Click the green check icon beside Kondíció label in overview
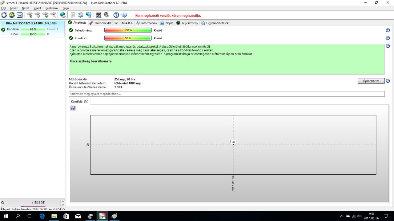This screenshot has height=221, width=394. [x=71, y=38]
